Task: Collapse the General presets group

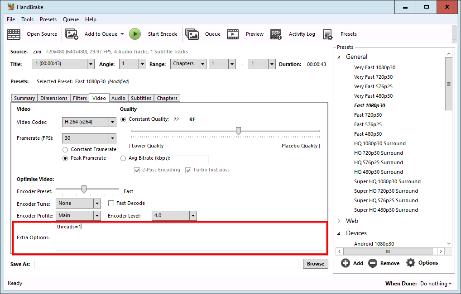Action: tap(339, 57)
